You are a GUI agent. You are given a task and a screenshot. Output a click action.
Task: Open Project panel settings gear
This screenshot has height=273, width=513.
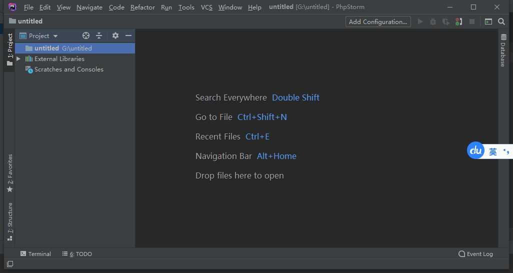tap(115, 35)
